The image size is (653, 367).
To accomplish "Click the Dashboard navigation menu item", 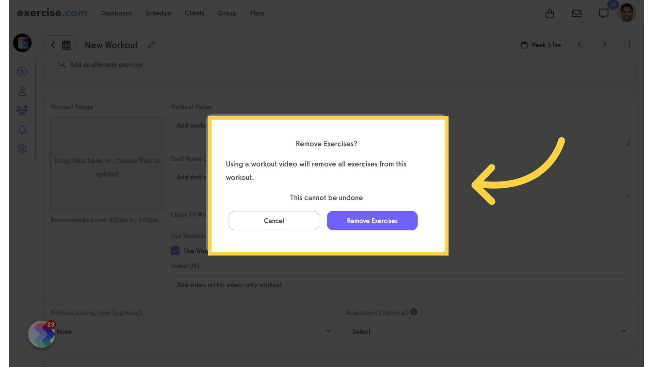I will (x=116, y=13).
